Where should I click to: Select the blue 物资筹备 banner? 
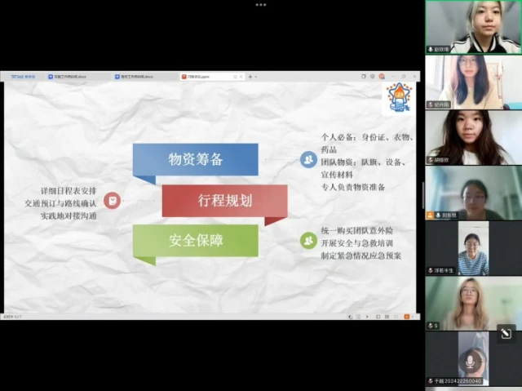point(196,160)
